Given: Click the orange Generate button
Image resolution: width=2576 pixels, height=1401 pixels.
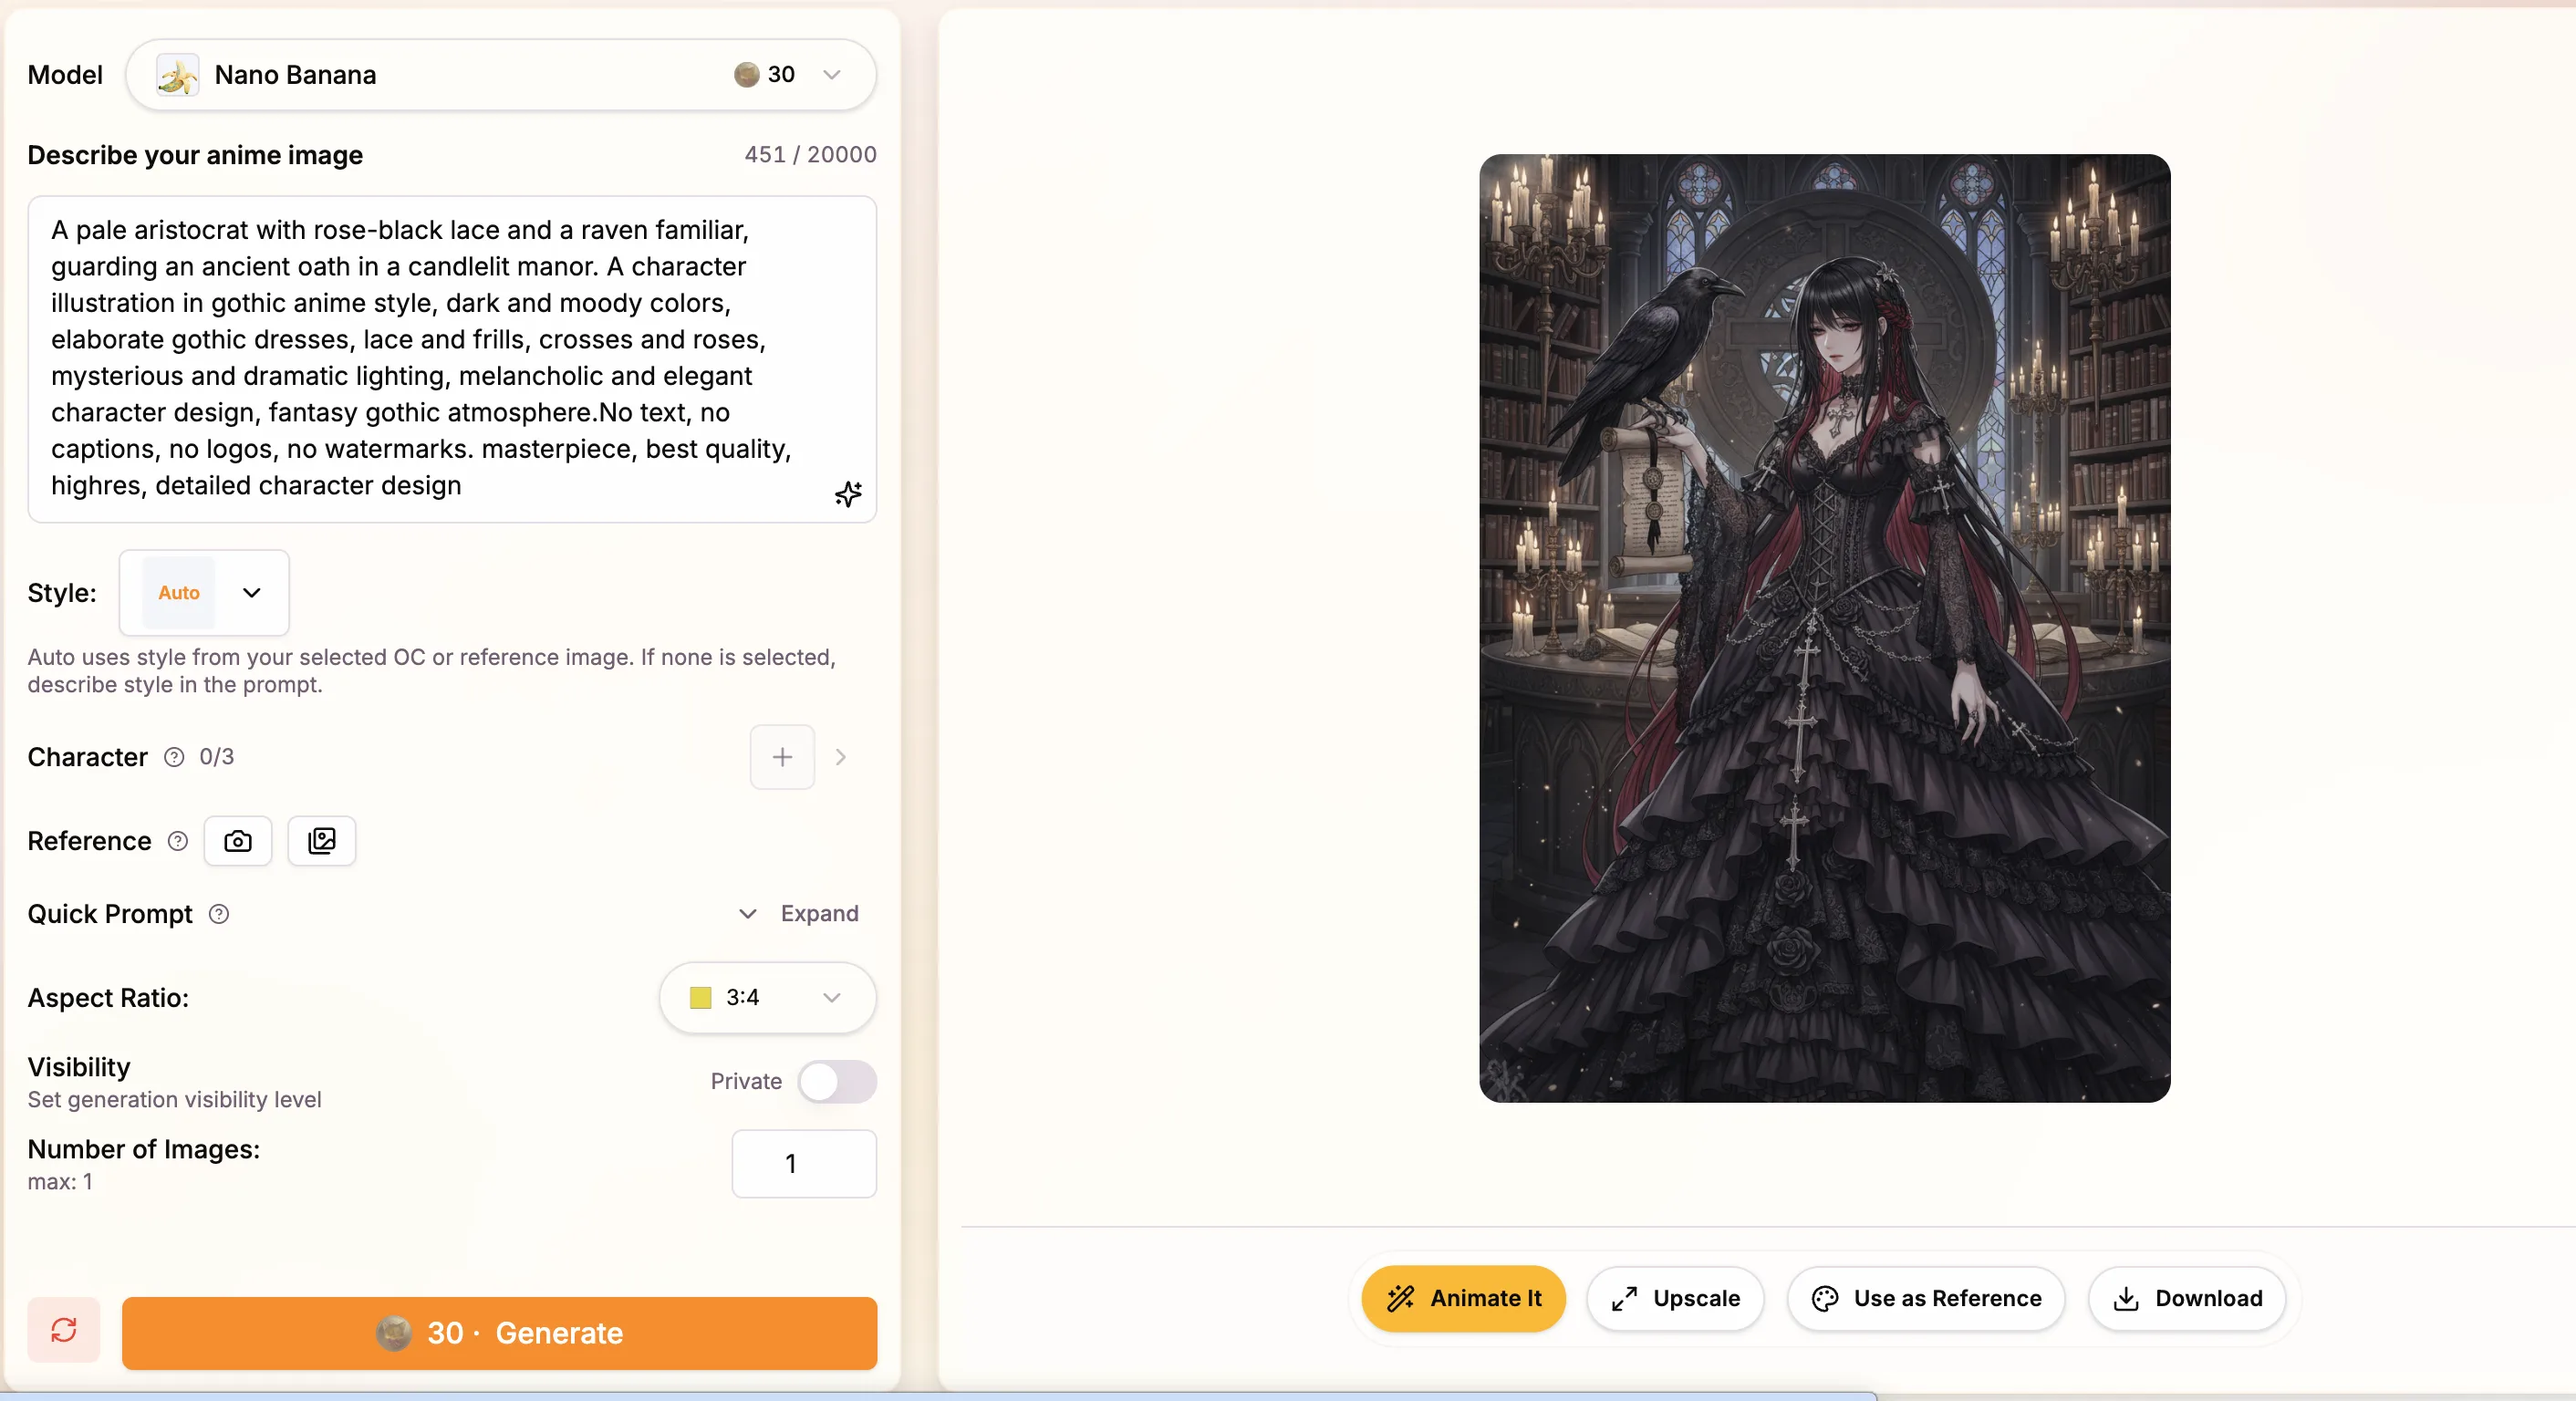Looking at the screenshot, I should click(x=500, y=1333).
